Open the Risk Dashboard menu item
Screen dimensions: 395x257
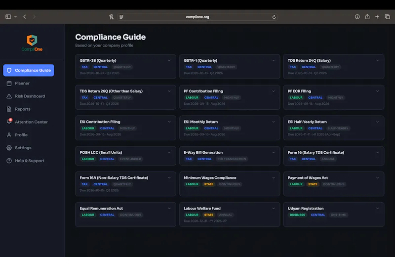click(x=29, y=96)
